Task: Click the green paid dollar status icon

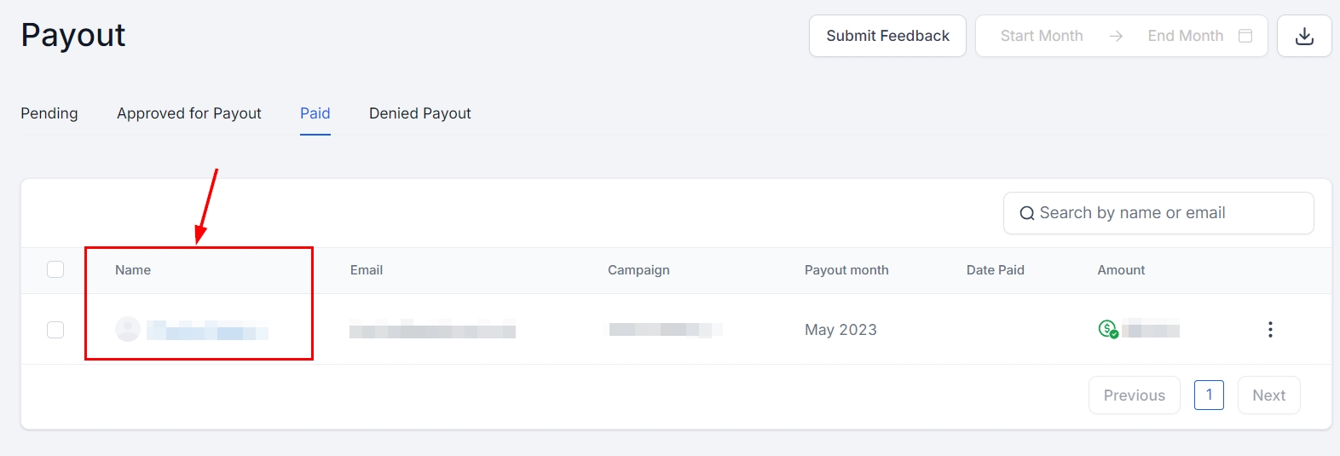Action: (x=1107, y=329)
